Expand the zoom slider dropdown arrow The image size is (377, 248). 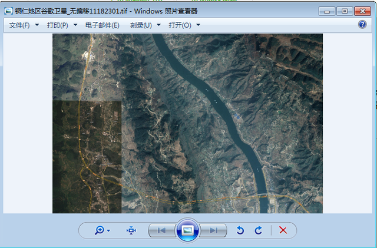[108, 231]
